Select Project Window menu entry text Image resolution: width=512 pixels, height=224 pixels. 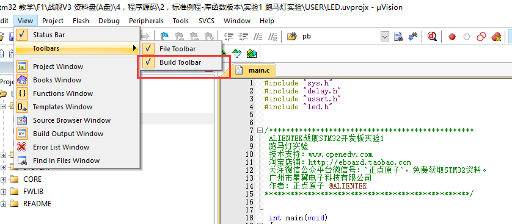coord(58,67)
